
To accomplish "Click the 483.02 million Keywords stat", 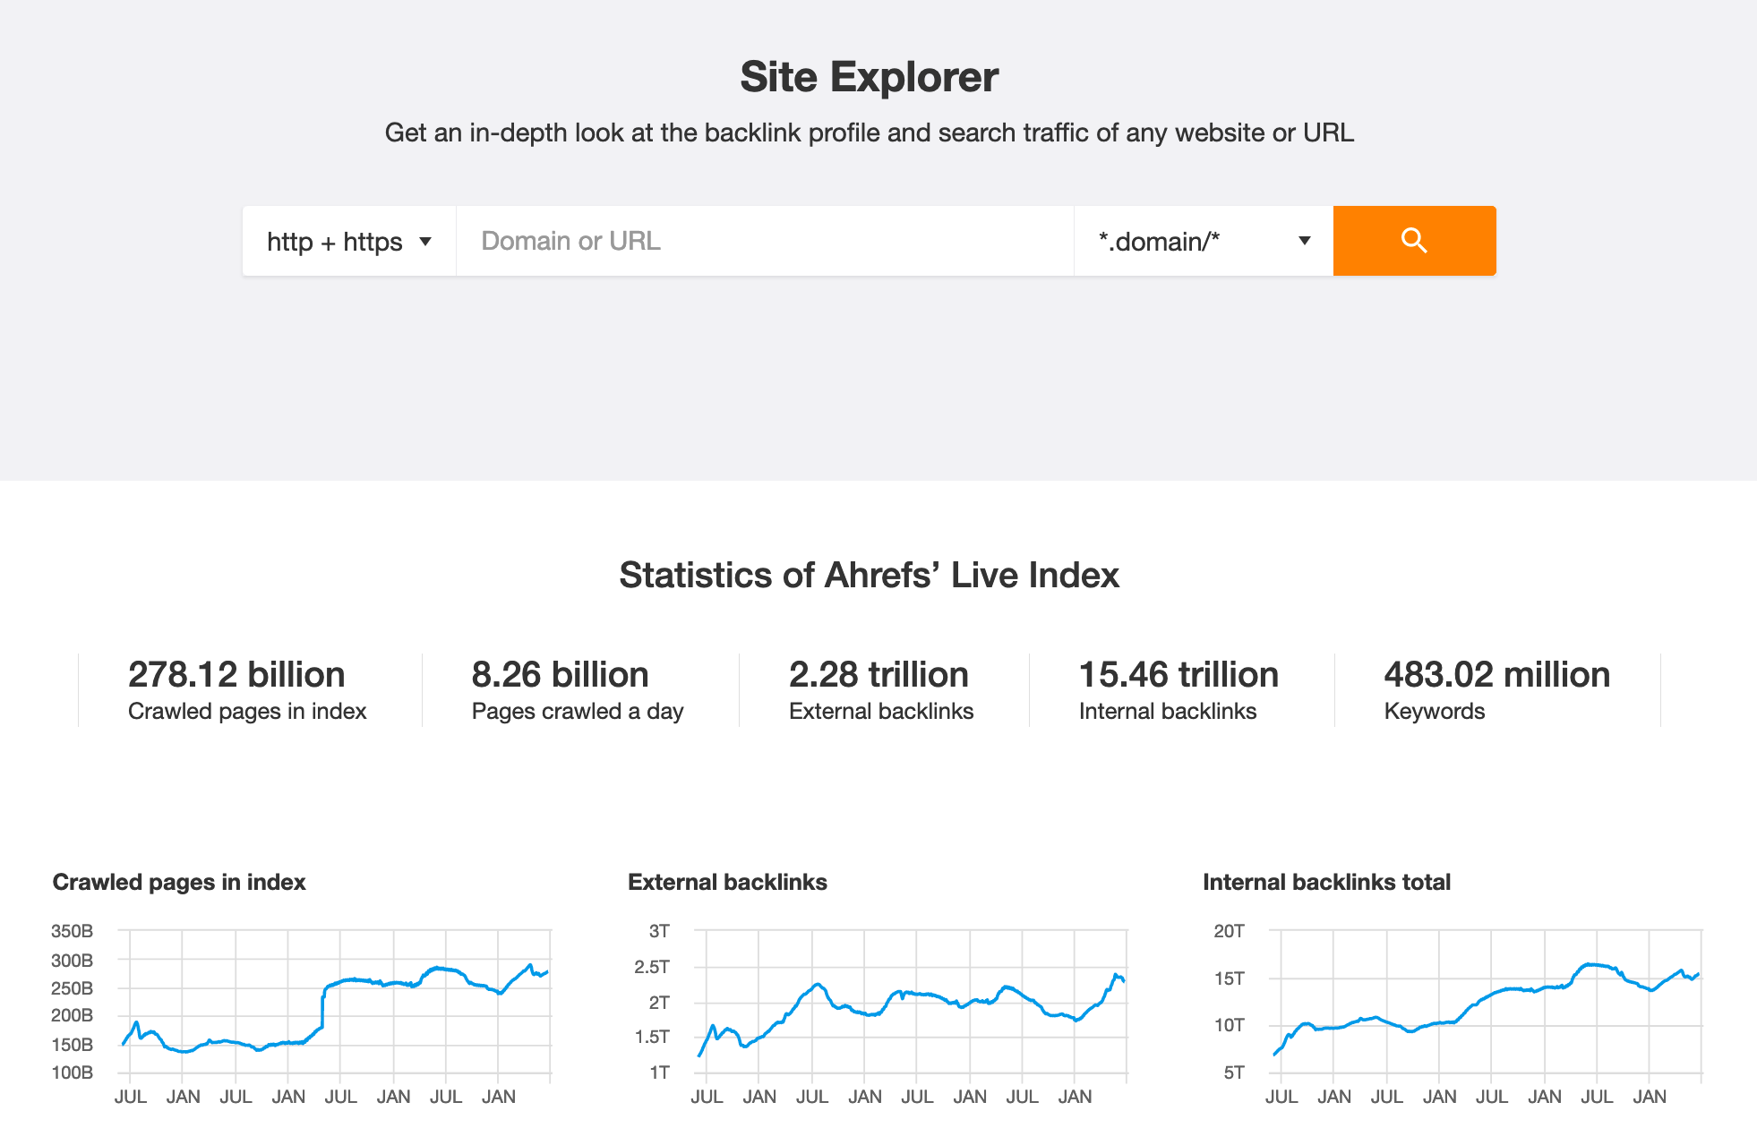I will [x=1496, y=674].
